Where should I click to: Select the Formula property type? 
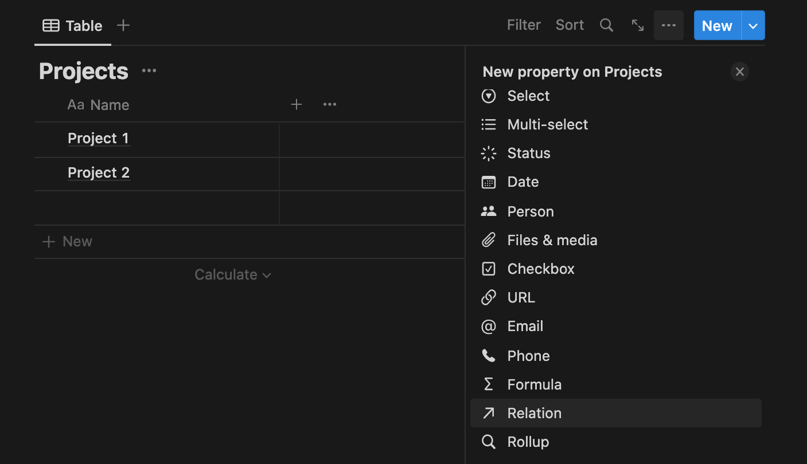point(534,384)
